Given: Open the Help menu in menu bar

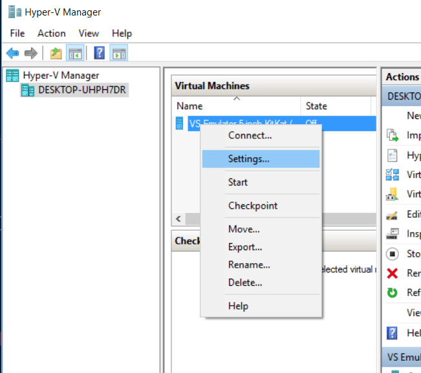Looking at the screenshot, I should click(122, 33).
